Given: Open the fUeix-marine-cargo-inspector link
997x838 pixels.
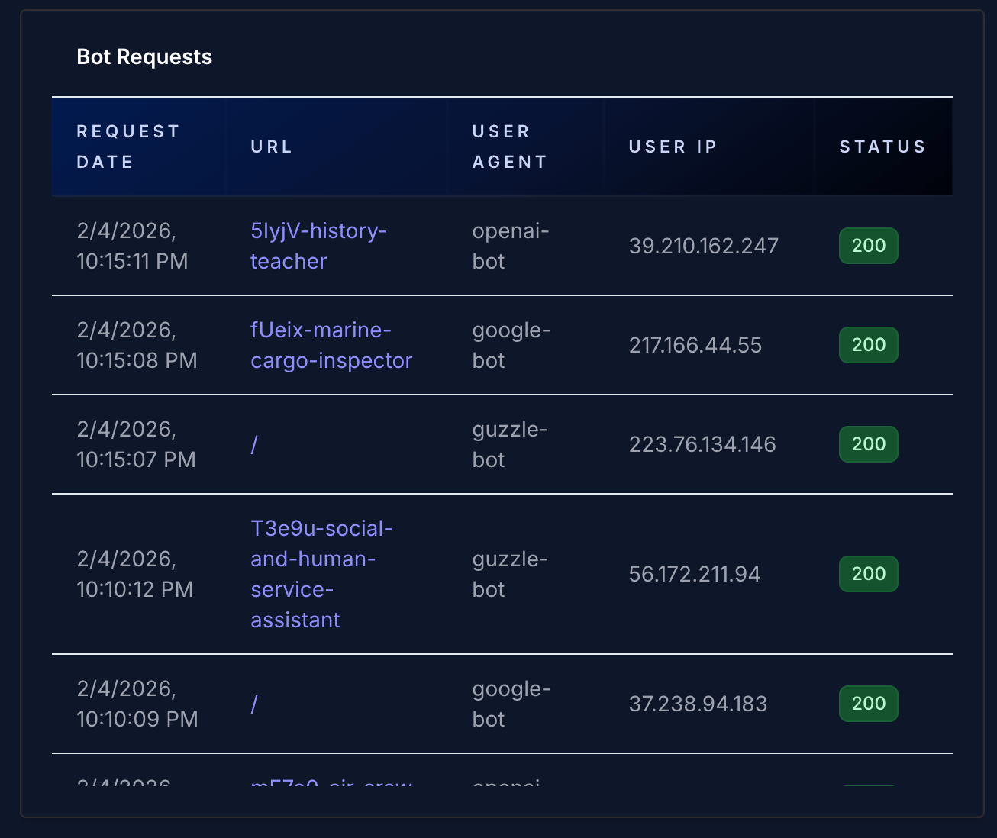Looking at the screenshot, I should 331,345.
